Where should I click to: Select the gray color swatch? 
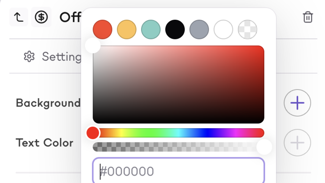(x=199, y=29)
